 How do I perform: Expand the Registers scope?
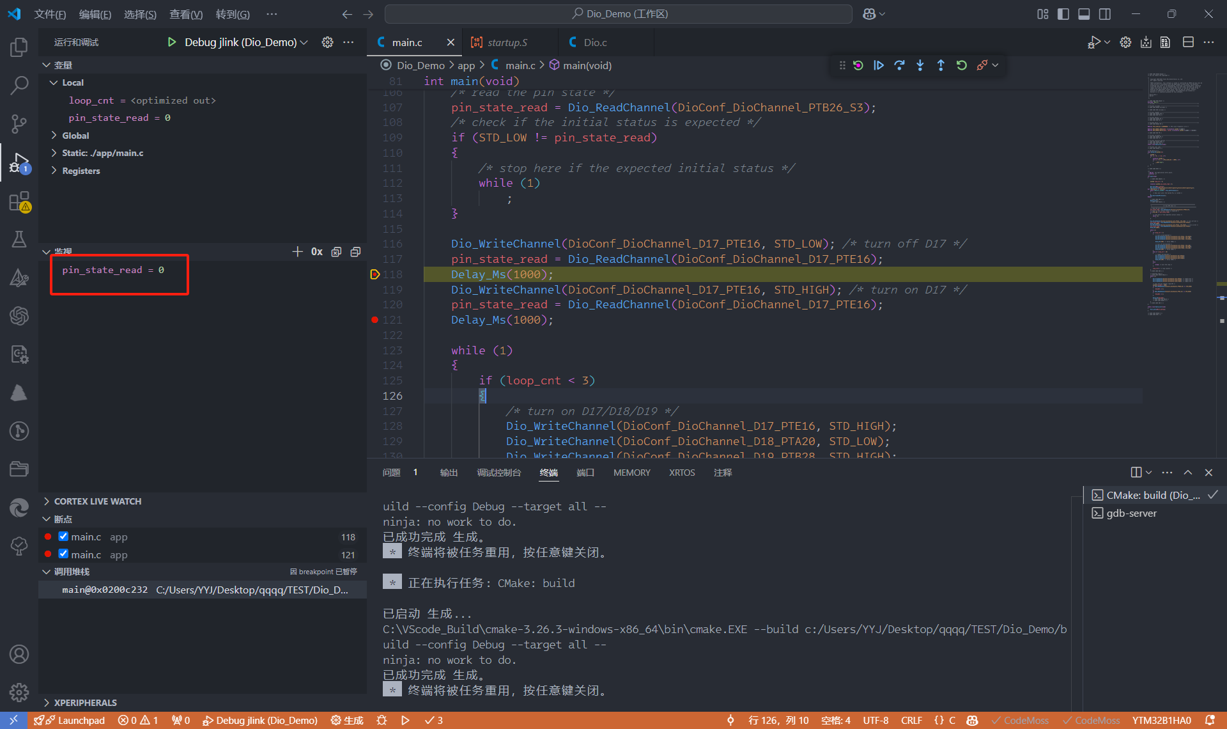(54, 171)
